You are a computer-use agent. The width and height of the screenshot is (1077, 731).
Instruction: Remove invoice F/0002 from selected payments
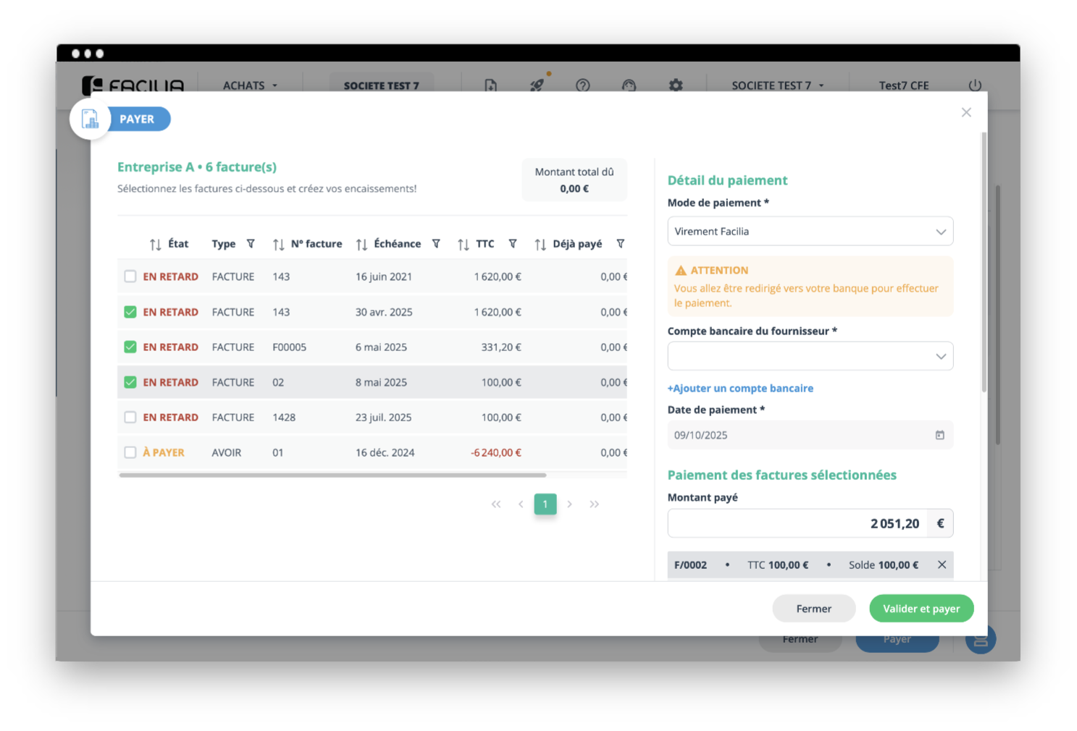[x=942, y=565]
